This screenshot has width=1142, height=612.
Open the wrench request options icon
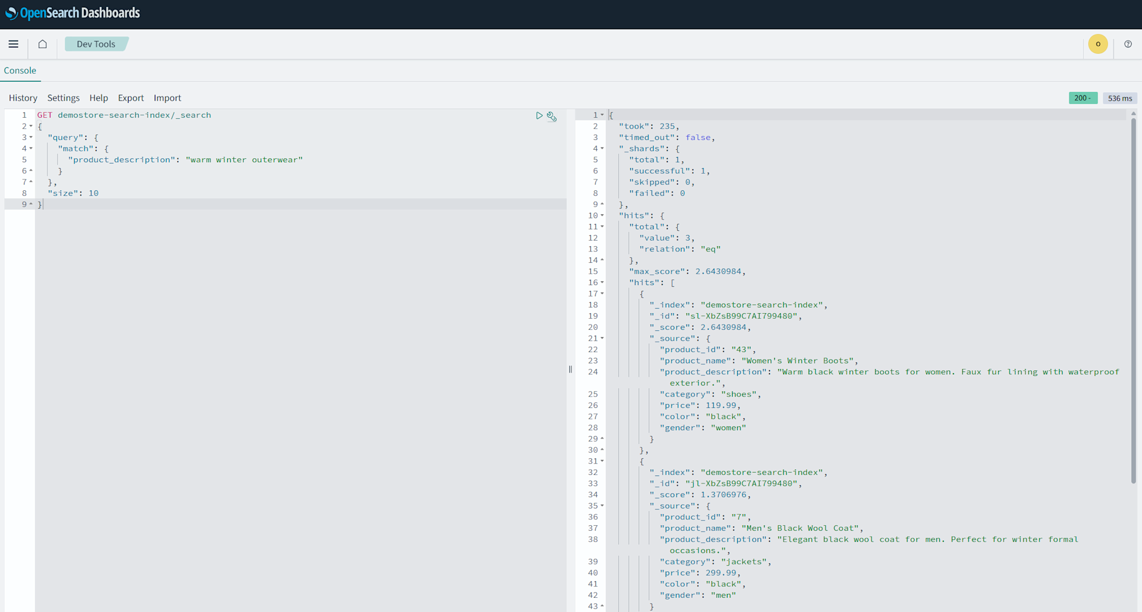pos(552,117)
